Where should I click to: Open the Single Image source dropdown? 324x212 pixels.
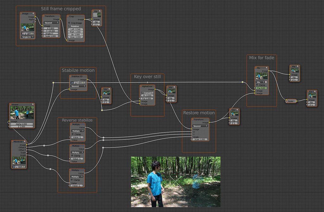pos(28,37)
